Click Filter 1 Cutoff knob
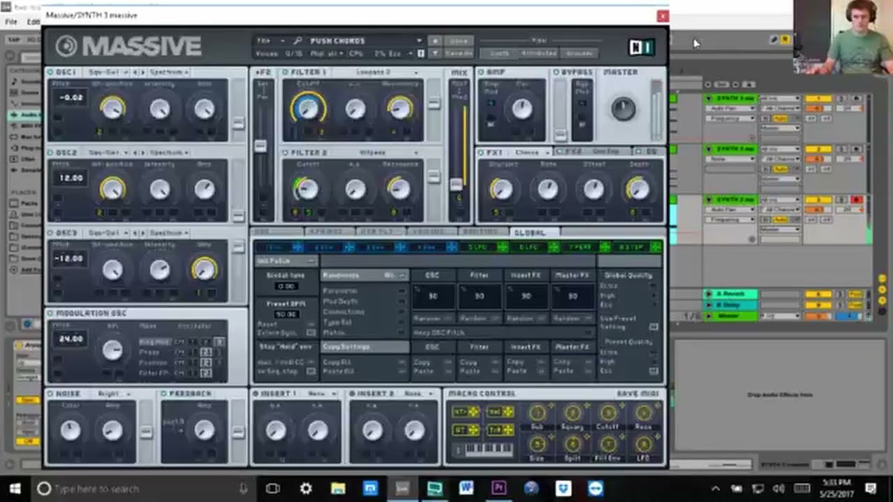This screenshot has height=502, width=893. coord(308,108)
